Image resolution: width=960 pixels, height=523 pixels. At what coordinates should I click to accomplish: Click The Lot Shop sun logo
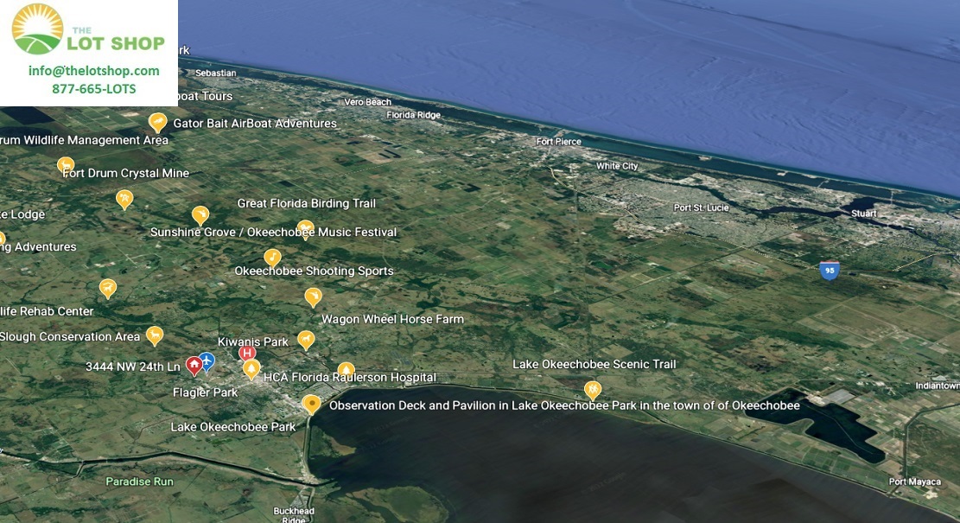click(37, 29)
